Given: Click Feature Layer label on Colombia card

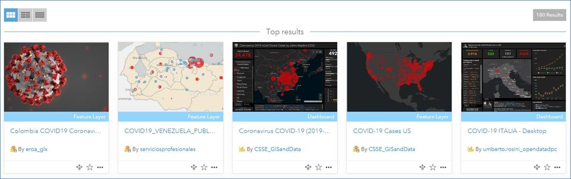Looking at the screenshot, I should (x=90, y=117).
